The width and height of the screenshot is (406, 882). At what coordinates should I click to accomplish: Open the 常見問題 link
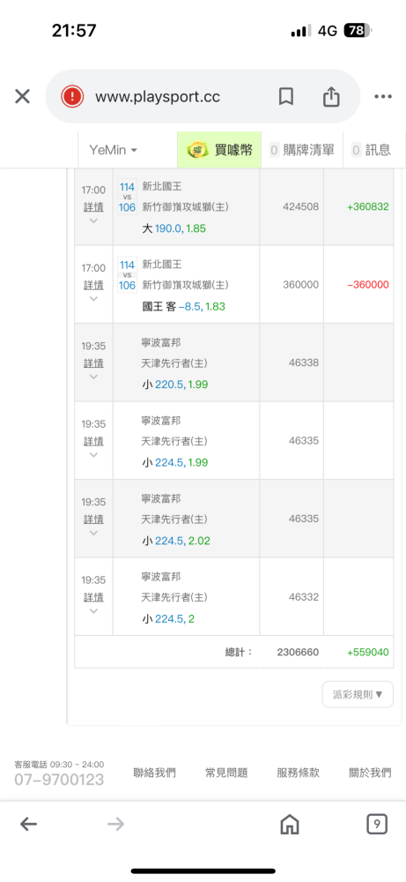point(226,773)
